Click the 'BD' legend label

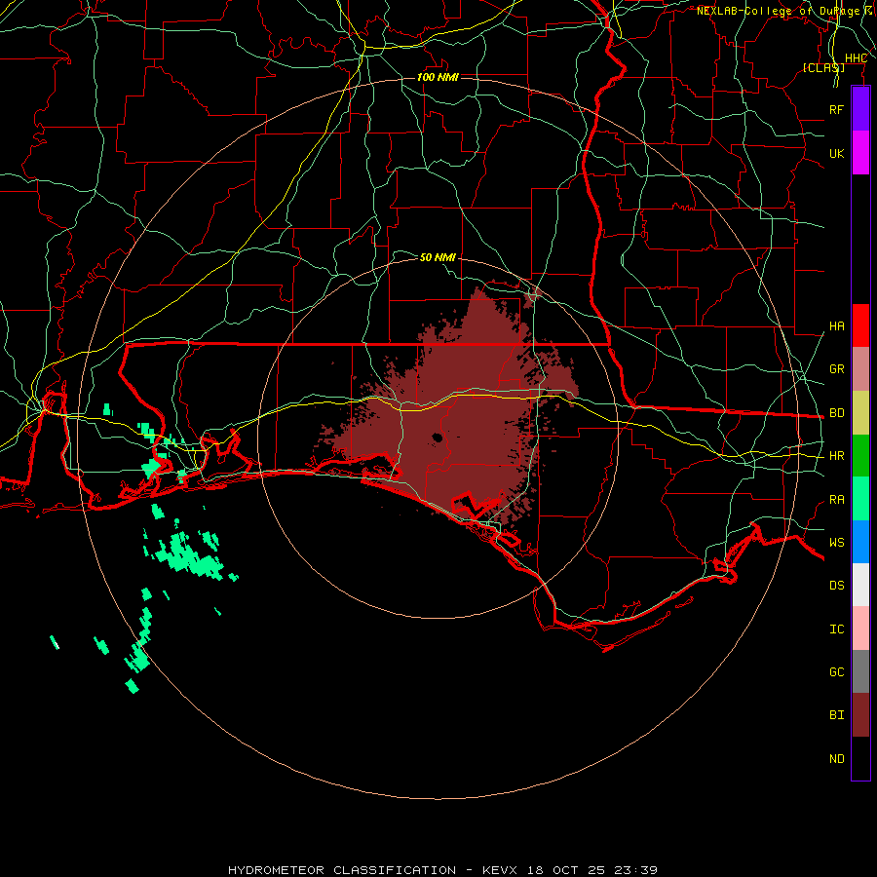[x=836, y=413]
